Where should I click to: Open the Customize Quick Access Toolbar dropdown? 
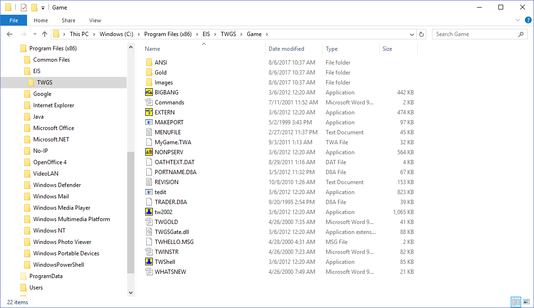pos(43,8)
